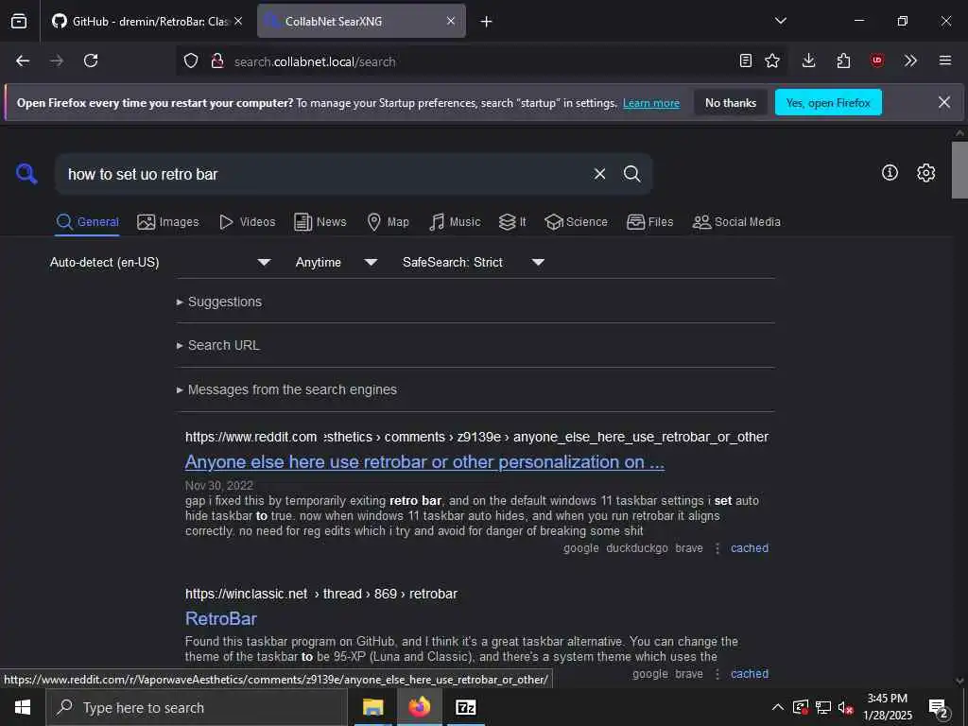Click the No thanks button

click(x=731, y=102)
